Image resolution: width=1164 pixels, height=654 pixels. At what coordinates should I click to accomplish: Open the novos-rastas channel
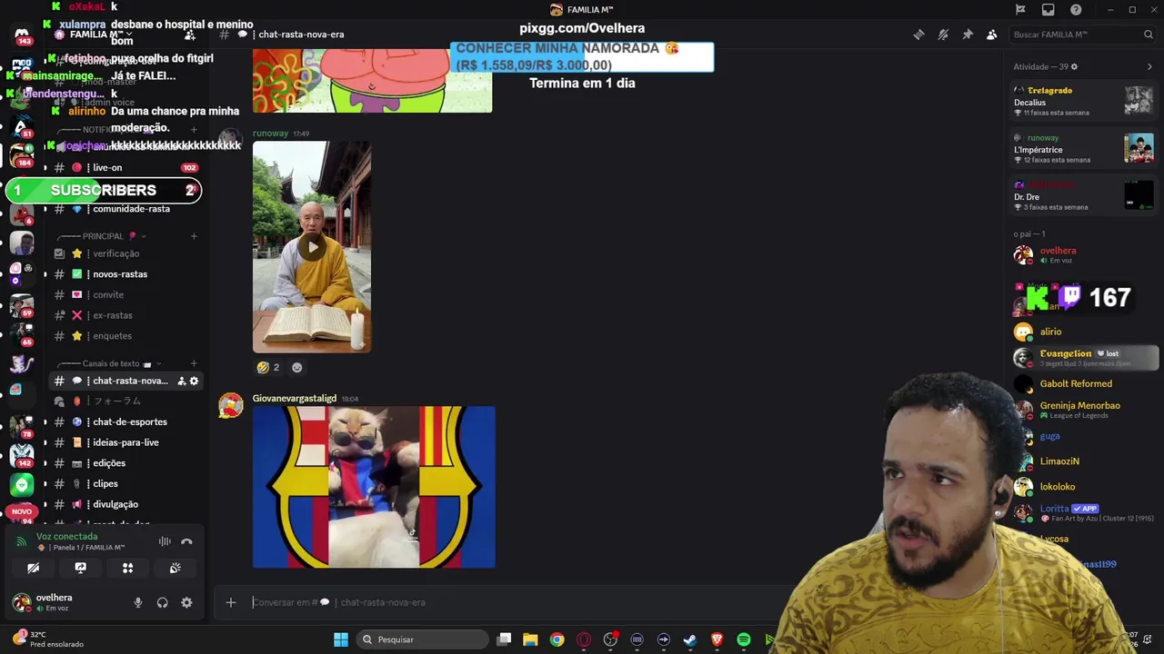click(124, 274)
